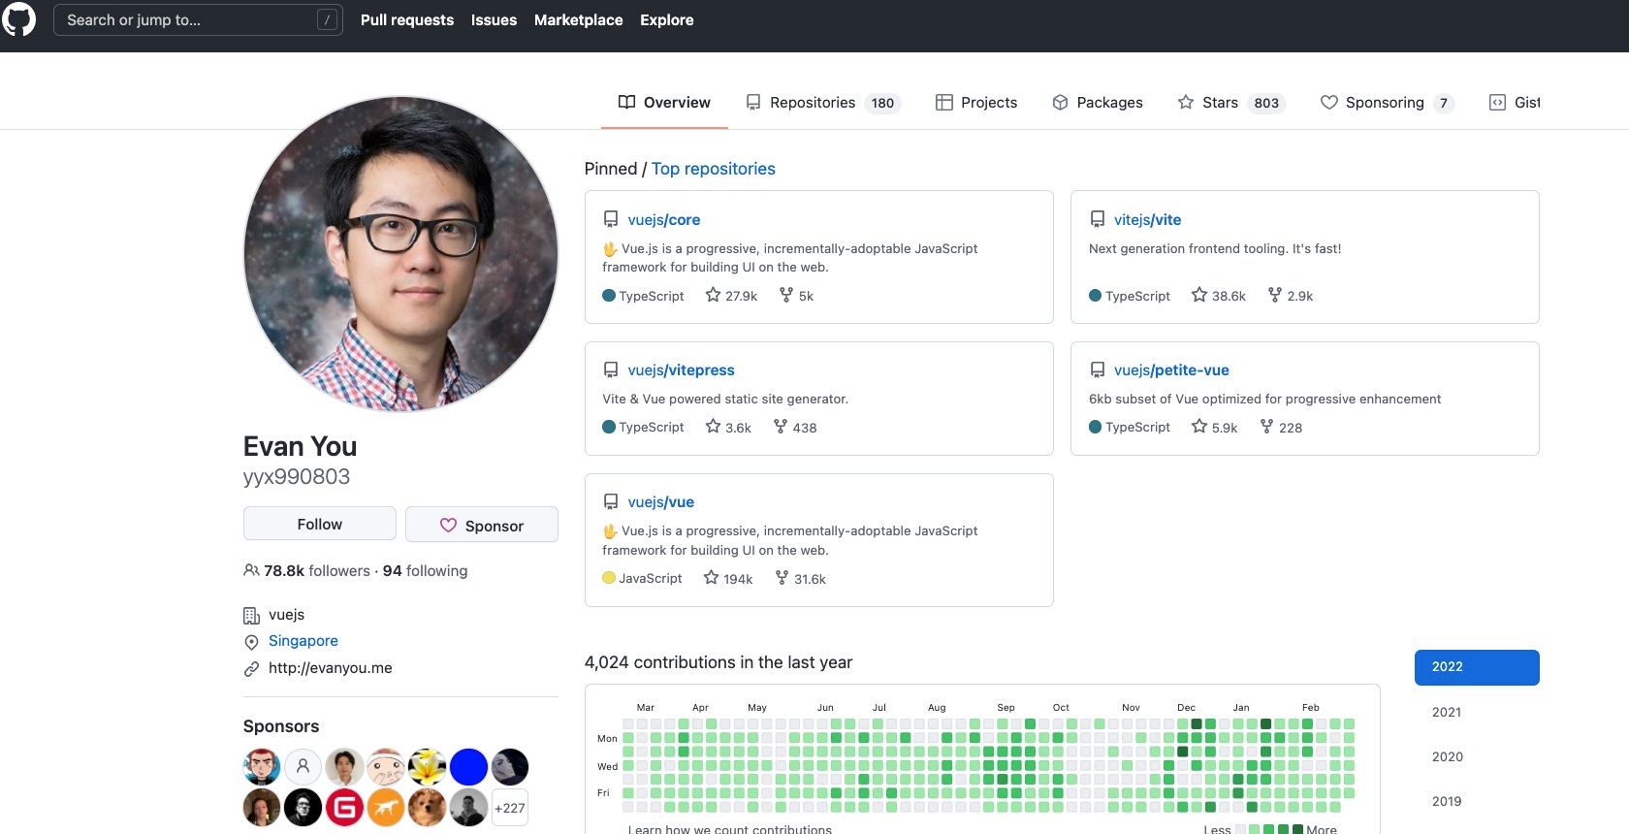Click the repository icon beside vuejs/petite-vue

[x=1098, y=369]
